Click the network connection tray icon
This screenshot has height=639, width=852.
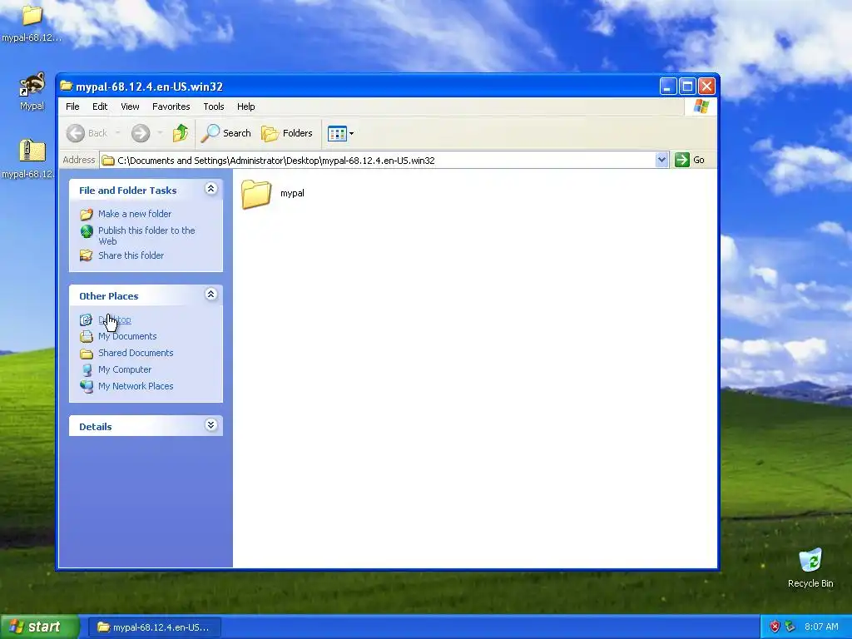[790, 627]
